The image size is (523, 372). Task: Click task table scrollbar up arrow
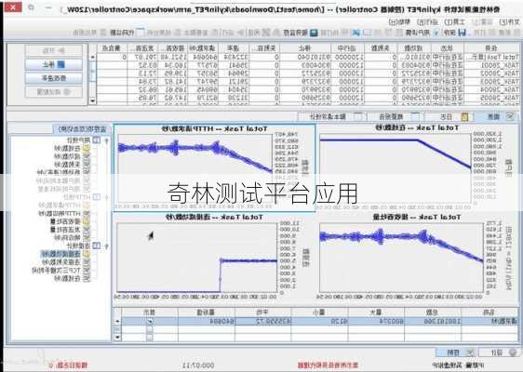click(x=92, y=57)
